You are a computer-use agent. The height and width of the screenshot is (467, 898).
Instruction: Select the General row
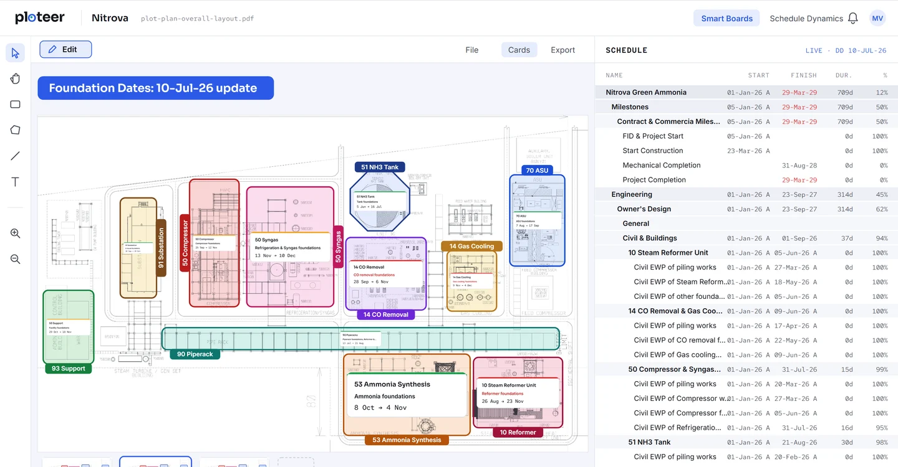[746, 224]
